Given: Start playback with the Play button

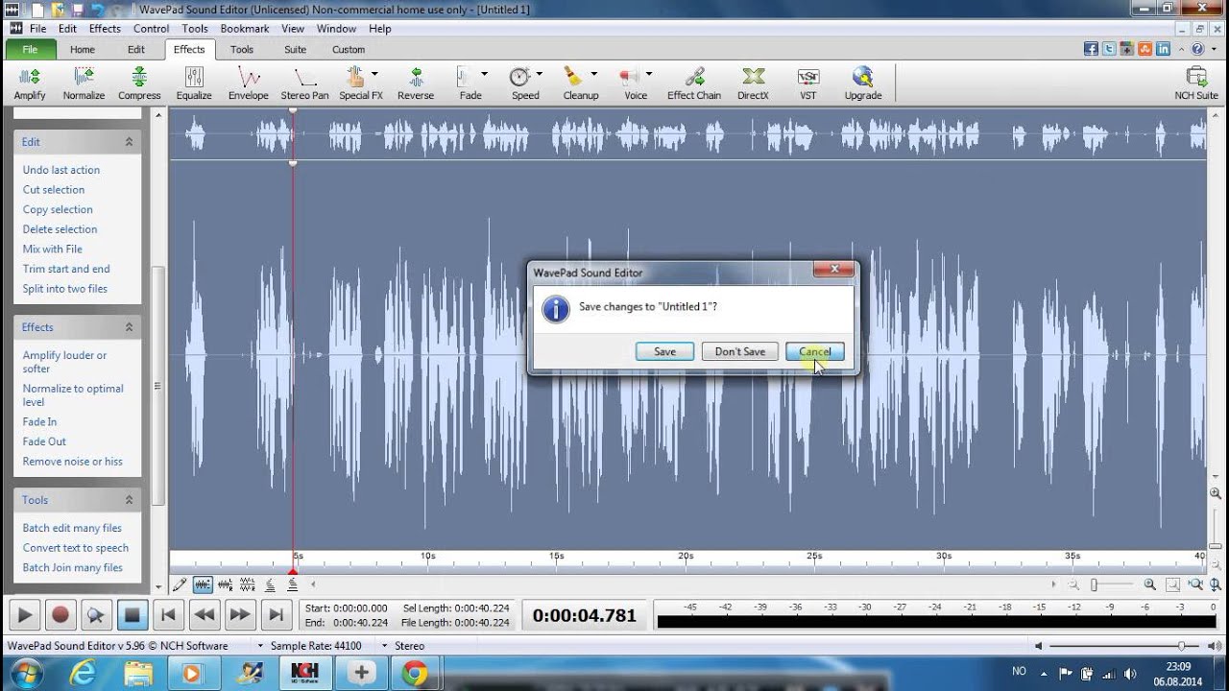Looking at the screenshot, I should point(25,615).
